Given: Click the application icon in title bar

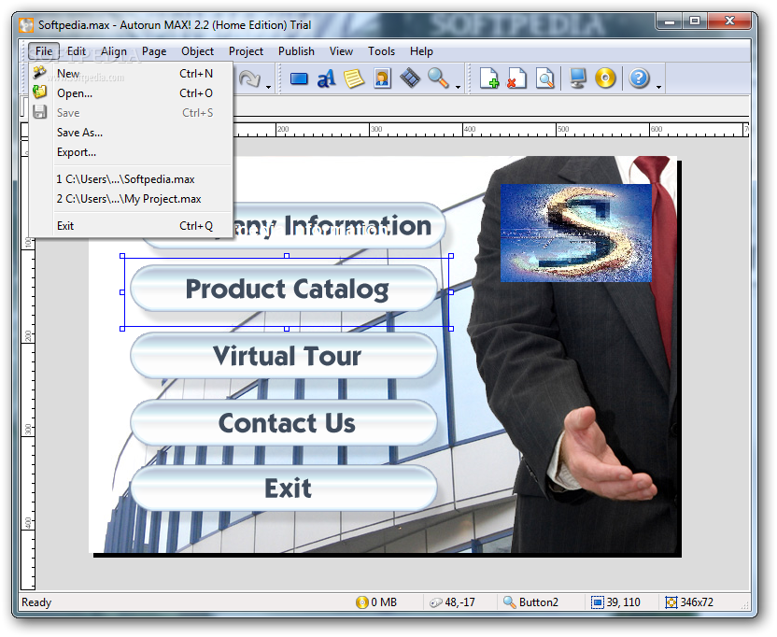Looking at the screenshot, I should click(26, 25).
